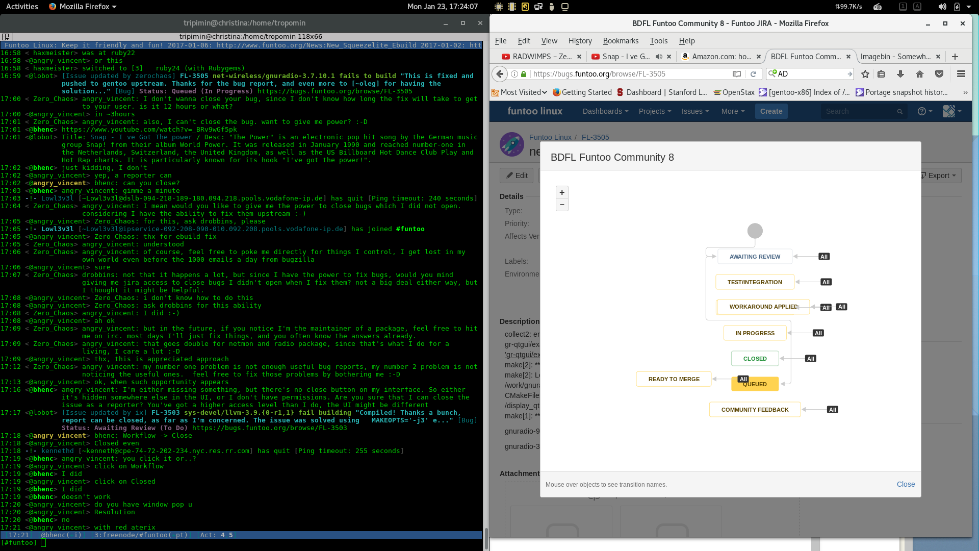Open the Help menu in Firefox
The image size is (979, 551).
(x=687, y=41)
